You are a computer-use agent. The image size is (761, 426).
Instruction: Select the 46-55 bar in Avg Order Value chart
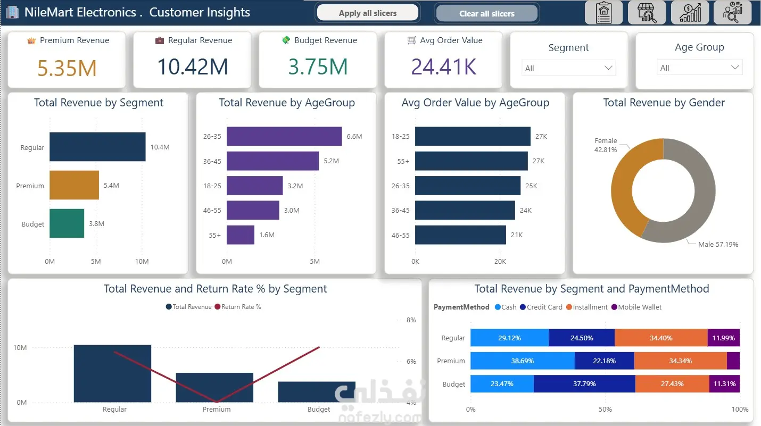(460, 235)
